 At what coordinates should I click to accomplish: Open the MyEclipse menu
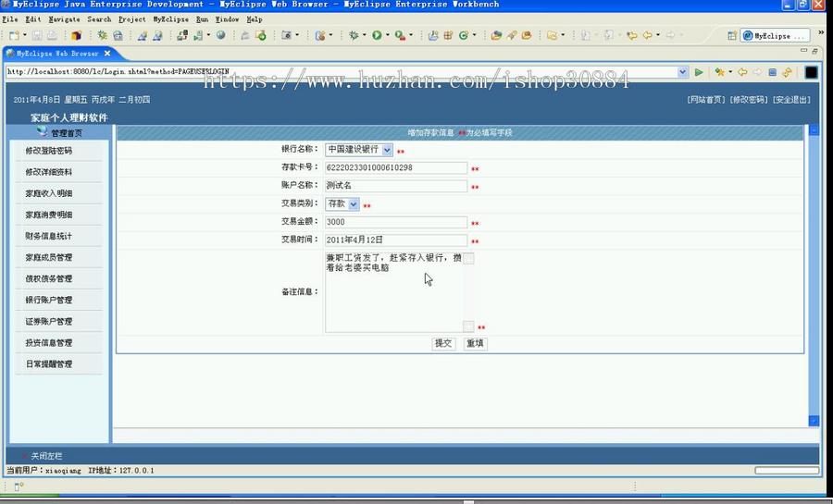click(170, 19)
